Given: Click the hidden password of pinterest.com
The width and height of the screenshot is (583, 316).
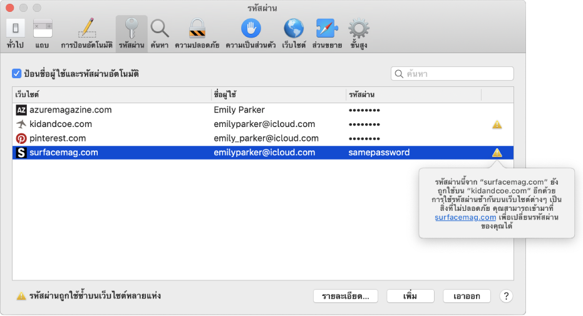Looking at the screenshot, I should [x=364, y=139].
